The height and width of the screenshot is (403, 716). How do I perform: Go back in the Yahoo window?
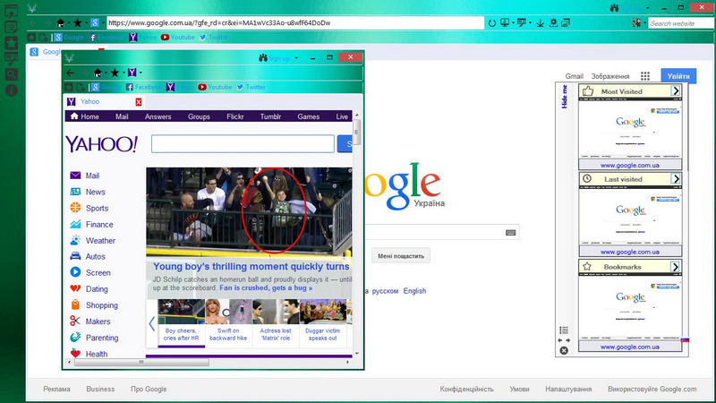(x=71, y=73)
